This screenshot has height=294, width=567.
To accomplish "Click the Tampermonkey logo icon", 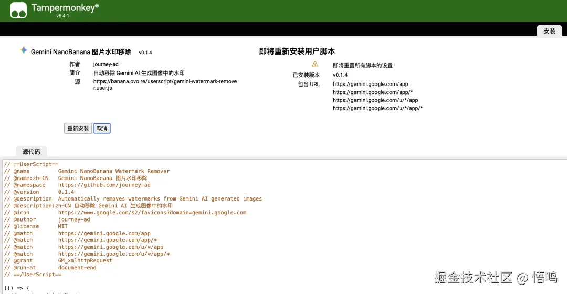I will [18, 10].
